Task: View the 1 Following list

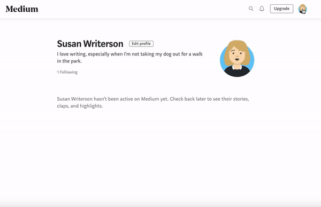Action: tap(67, 72)
